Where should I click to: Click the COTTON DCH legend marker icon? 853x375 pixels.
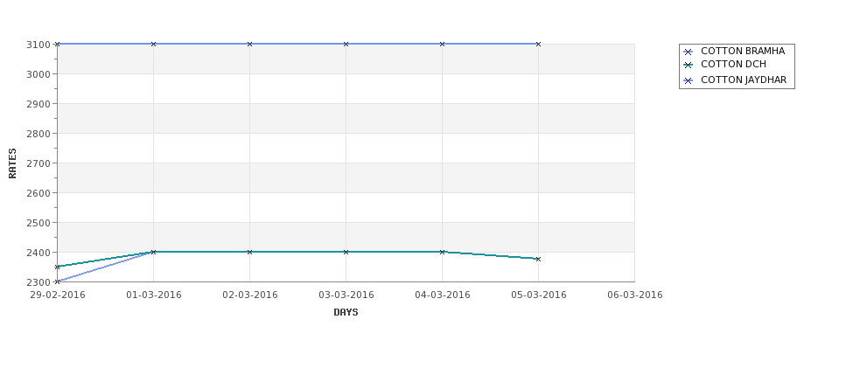(689, 66)
